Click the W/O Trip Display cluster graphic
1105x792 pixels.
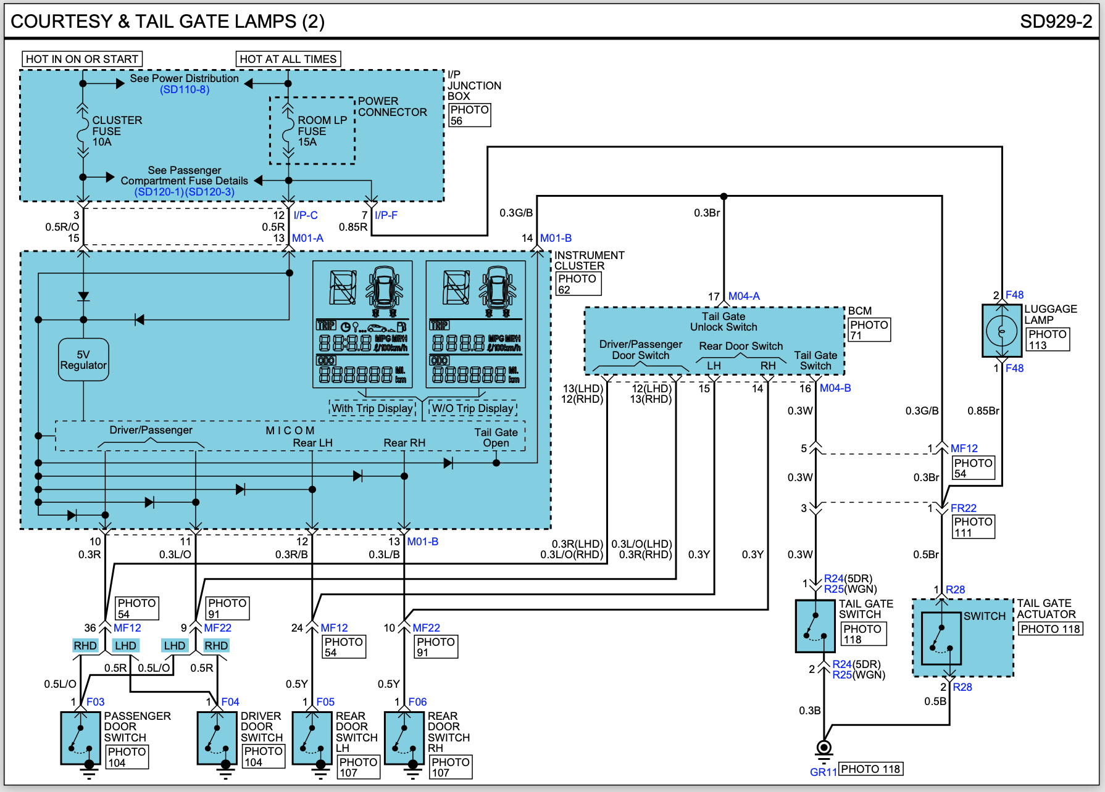coord(476,324)
